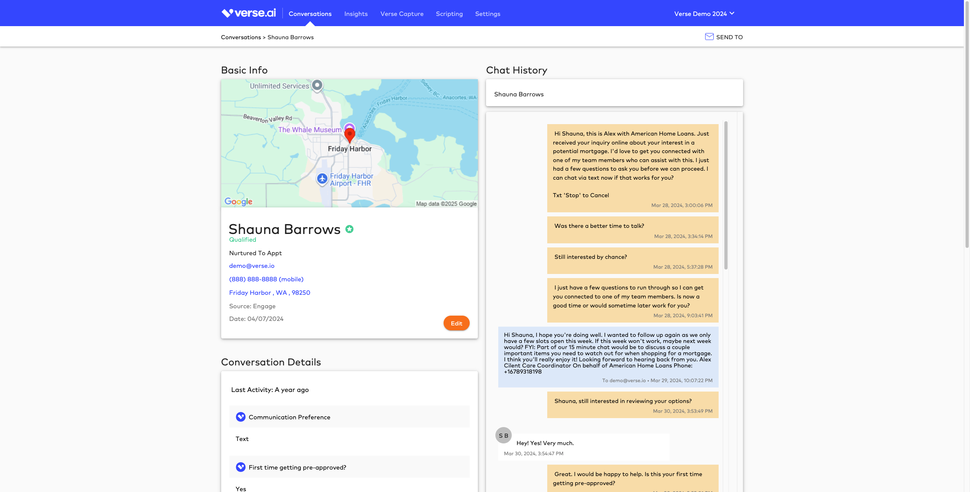
Task: Click the red map location pin
Action: pyautogui.click(x=350, y=135)
